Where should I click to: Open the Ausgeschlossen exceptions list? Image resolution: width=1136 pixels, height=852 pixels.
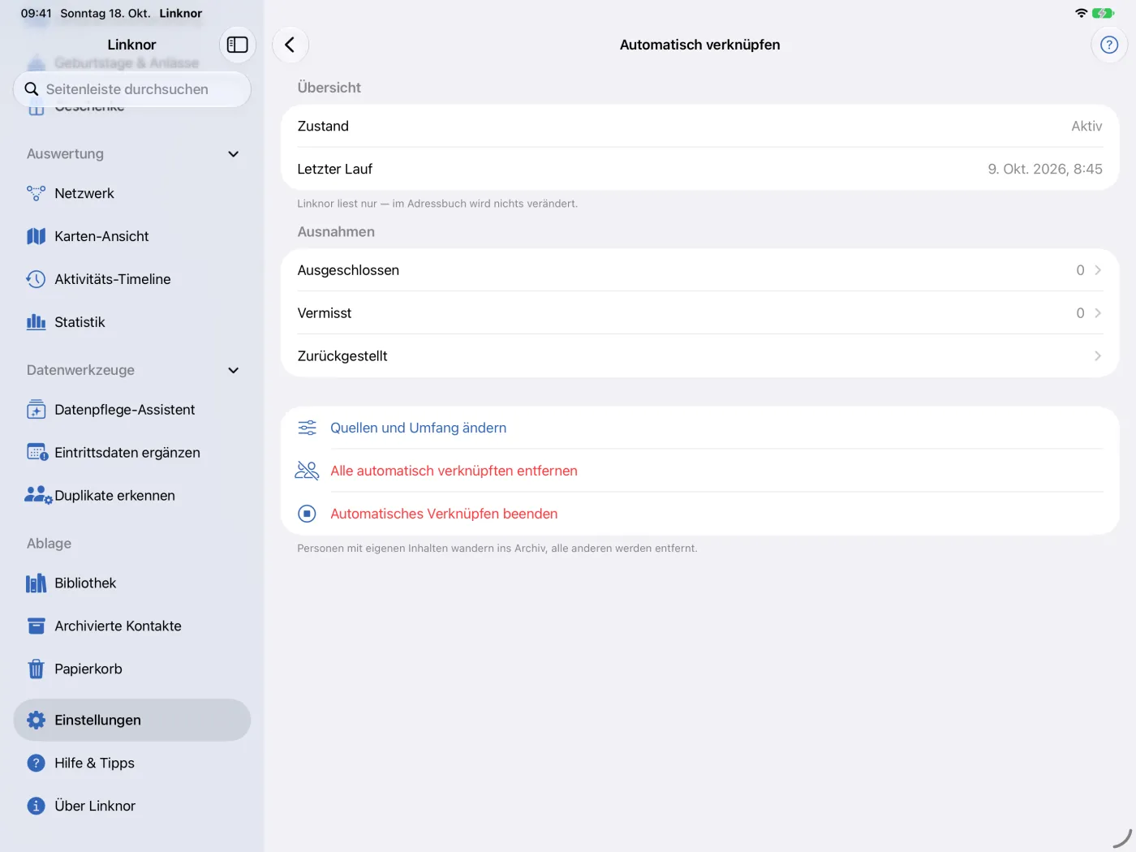[699, 270]
